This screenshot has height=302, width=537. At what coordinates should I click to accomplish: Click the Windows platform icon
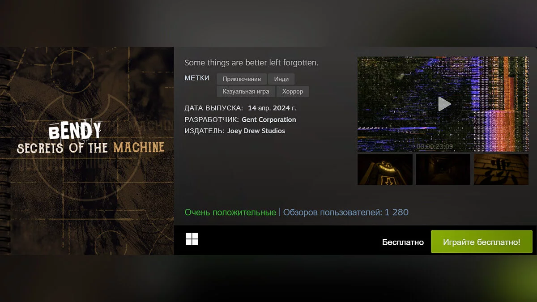(192, 239)
